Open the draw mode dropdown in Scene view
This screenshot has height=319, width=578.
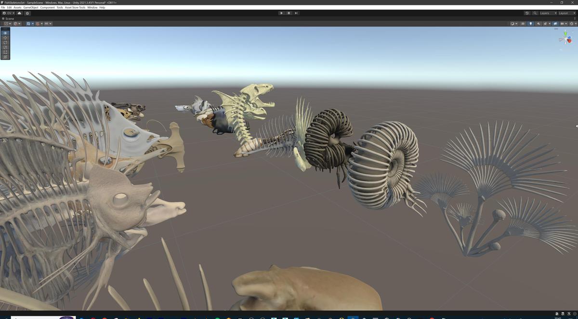tap(514, 23)
